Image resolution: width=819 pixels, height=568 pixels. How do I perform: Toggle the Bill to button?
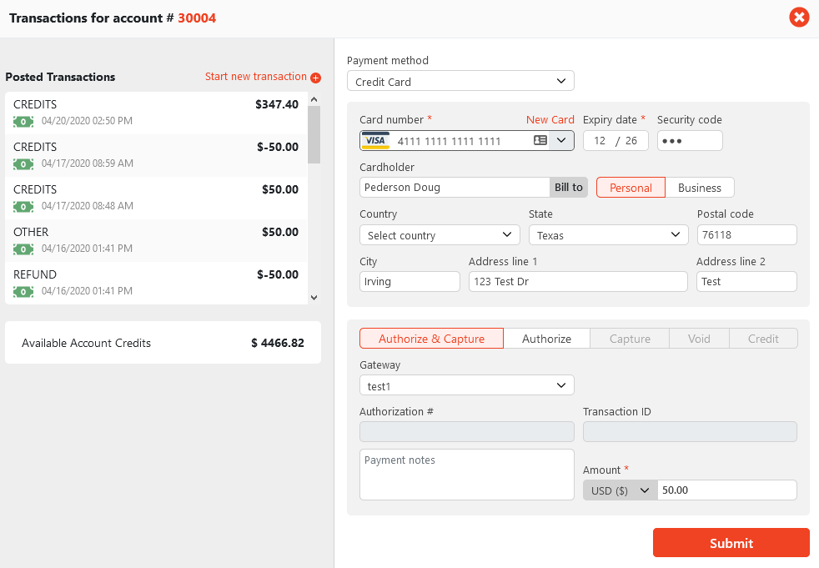click(x=569, y=188)
